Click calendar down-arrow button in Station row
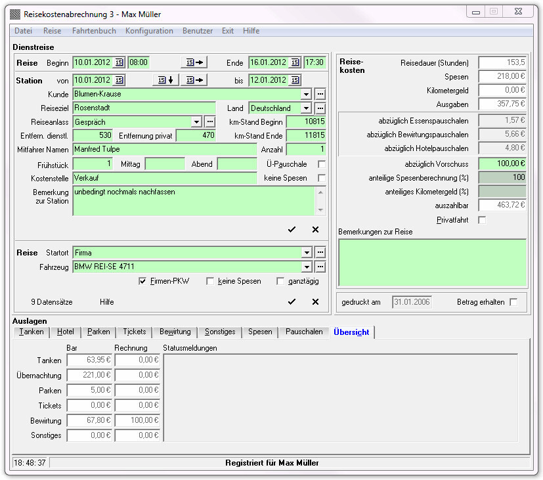Image resolution: width=543 pixels, height=480 pixels. point(165,80)
